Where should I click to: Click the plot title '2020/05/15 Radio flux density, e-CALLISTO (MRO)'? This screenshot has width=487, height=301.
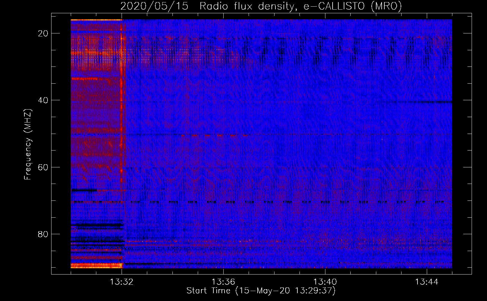tap(261, 6)
